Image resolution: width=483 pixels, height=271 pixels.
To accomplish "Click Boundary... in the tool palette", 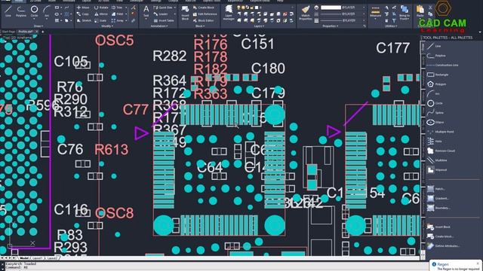I will (438, 208).
